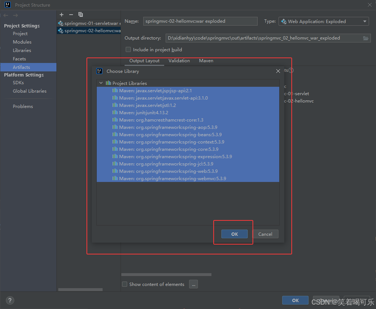
Task: Select springmvc-01-servlet:war artifact
Action: (89, 23)
